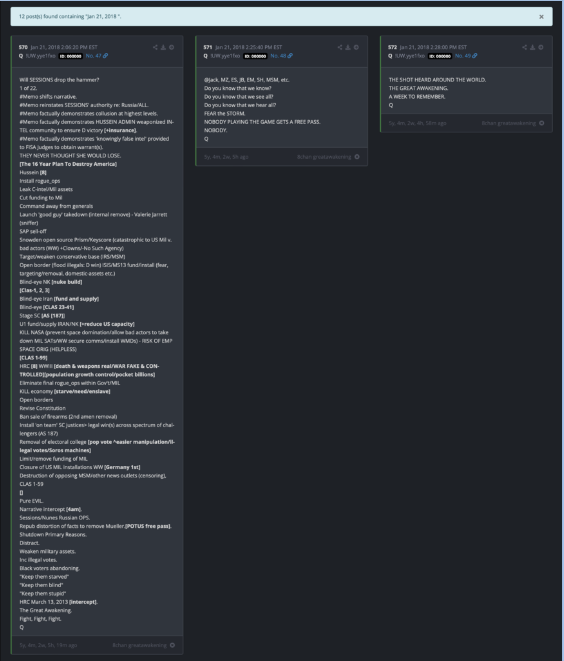This screenshot has height=661, width=564.
Task: Click the chain-link icon beside No. 49
Action: (x=475, y=56)
